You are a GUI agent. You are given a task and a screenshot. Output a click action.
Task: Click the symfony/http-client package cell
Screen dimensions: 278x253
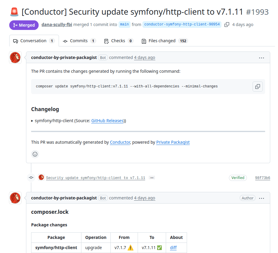(56, 248)
